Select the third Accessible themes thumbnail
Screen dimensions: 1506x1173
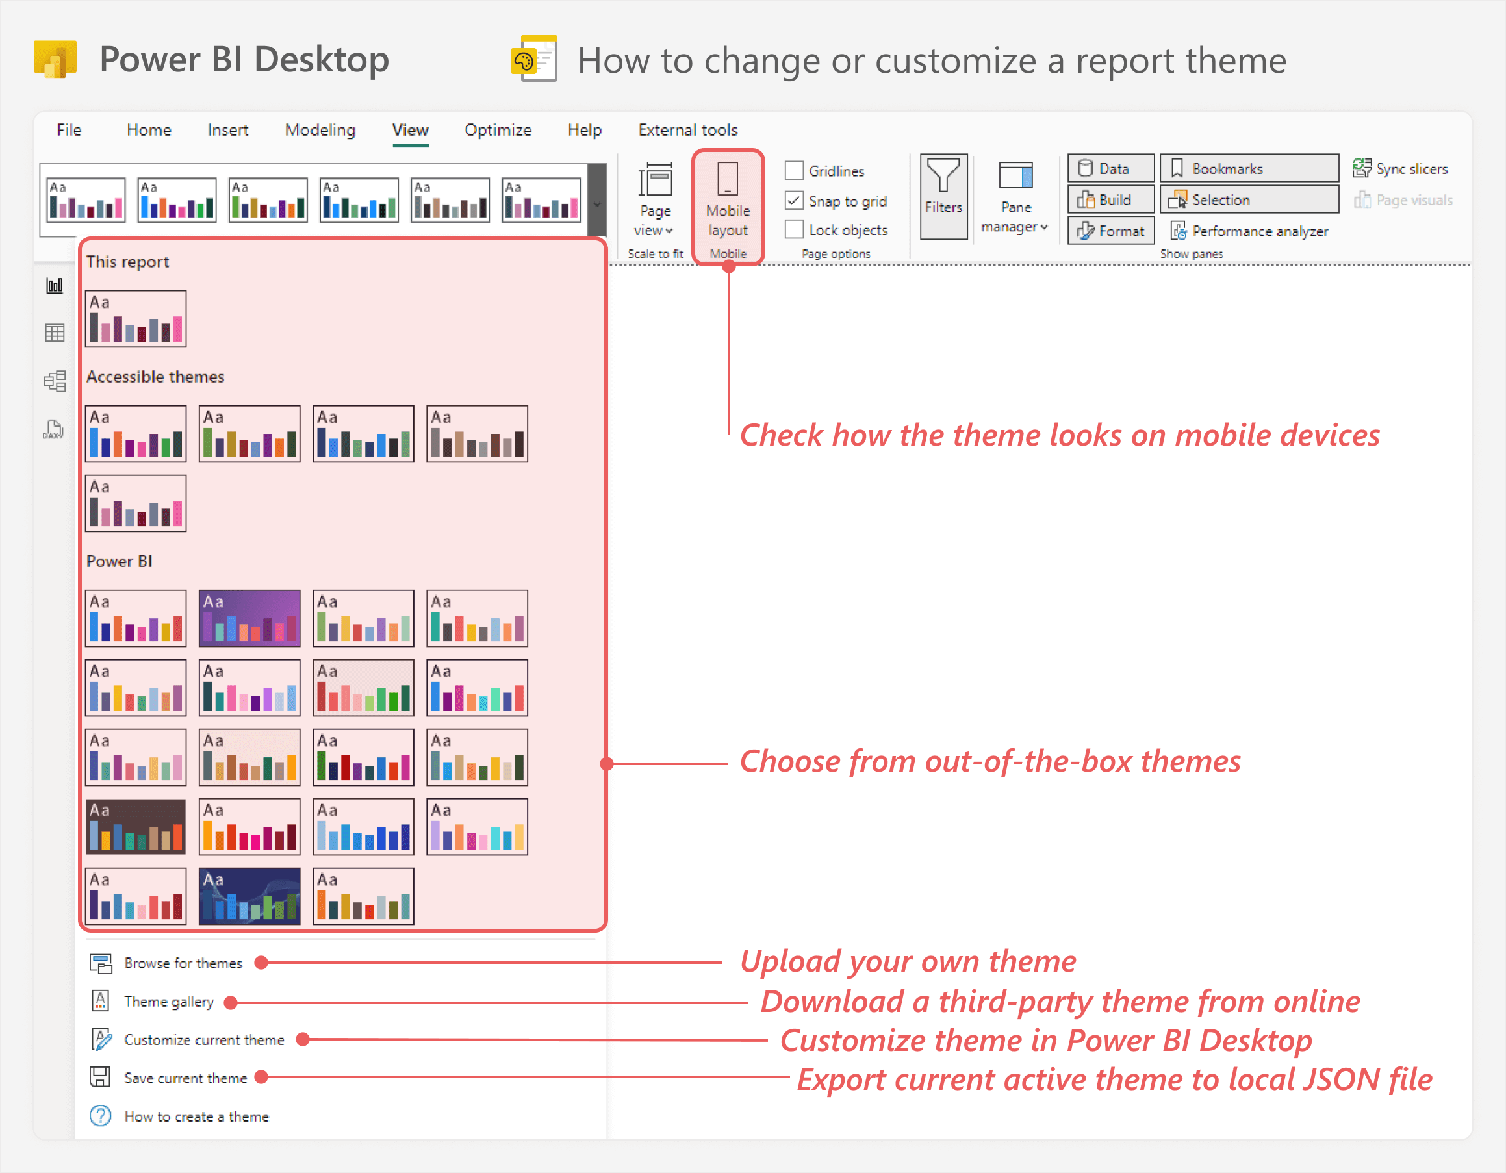[x=363, y=433]
